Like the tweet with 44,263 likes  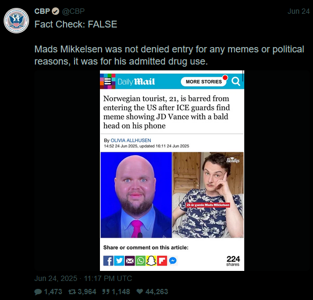click(x=152, y=292)
